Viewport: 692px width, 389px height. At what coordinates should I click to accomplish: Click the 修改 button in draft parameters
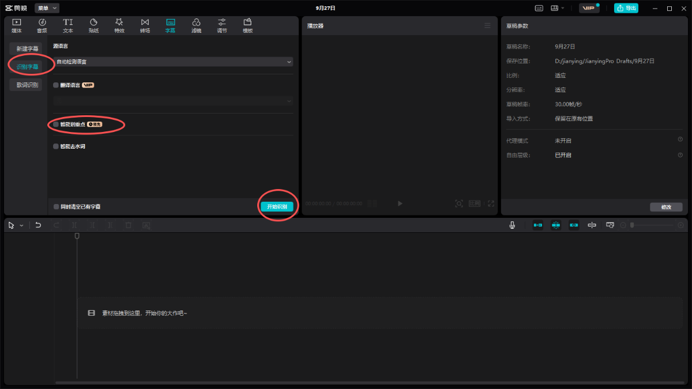tap(665, 207)
